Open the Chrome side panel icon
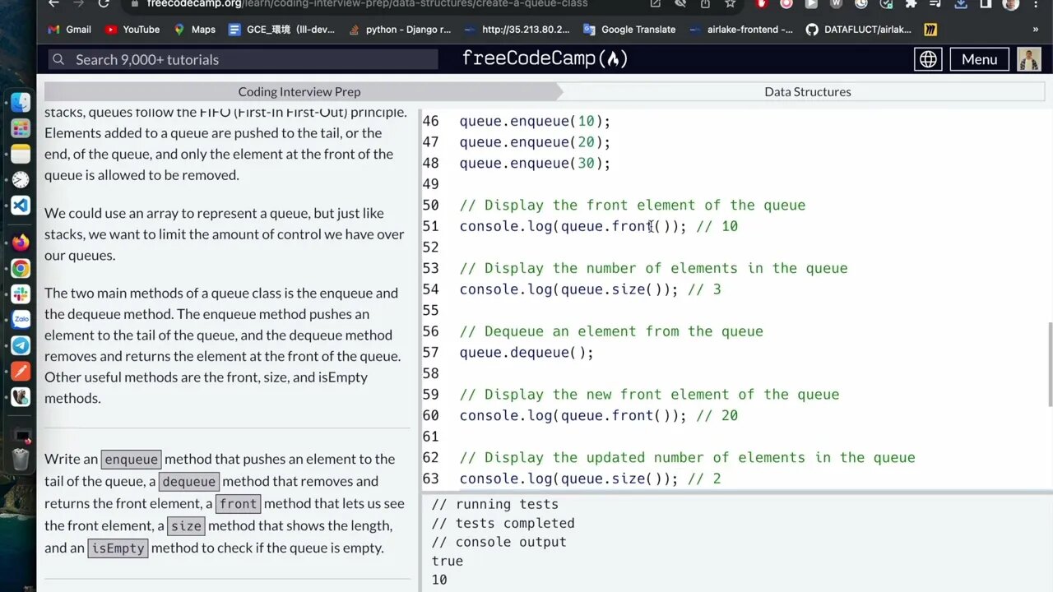 click(x=985, y=3)
